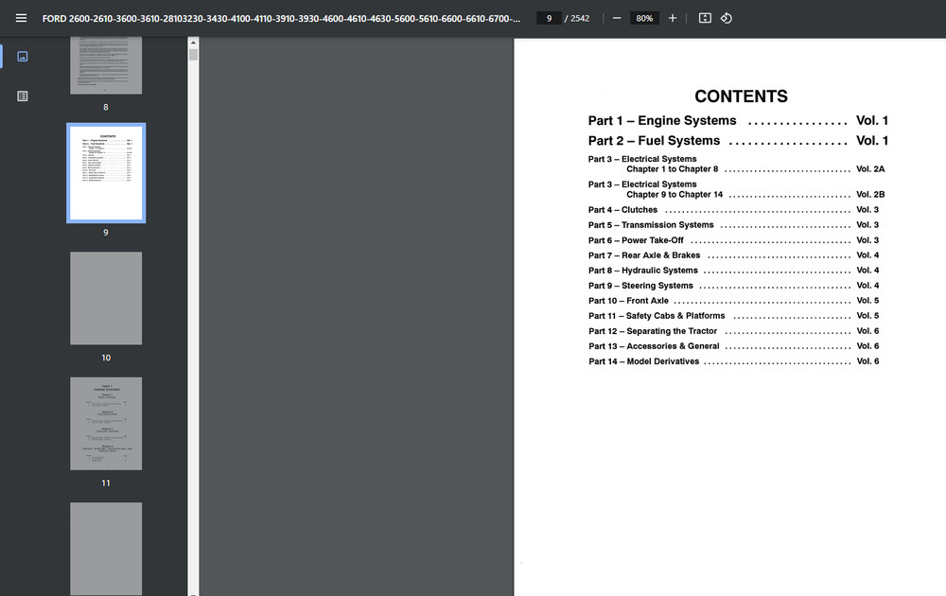Click 'Chapter 9 to Chapter 14' line

click(x=674, y=194)
